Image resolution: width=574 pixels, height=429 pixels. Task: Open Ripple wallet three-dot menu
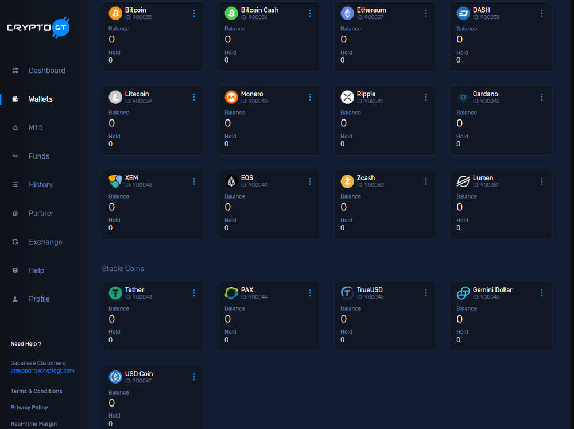[x=426, y=97]
